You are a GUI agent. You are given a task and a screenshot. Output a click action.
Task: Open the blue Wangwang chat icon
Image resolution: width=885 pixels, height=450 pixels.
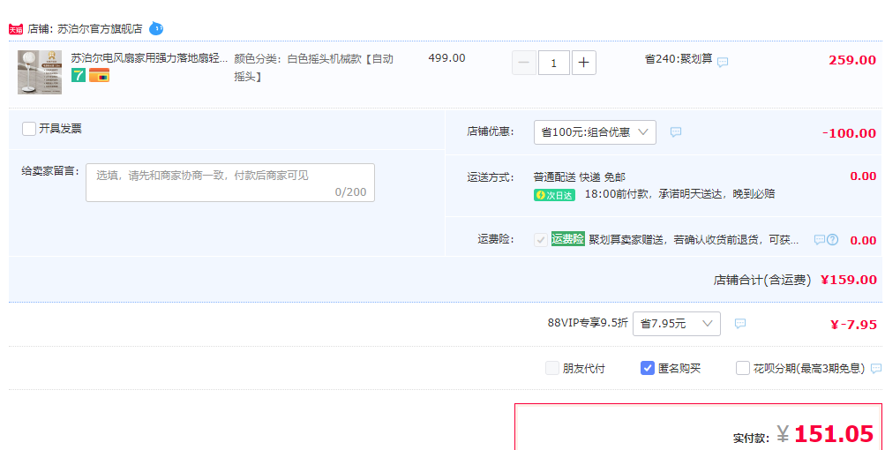156,28
